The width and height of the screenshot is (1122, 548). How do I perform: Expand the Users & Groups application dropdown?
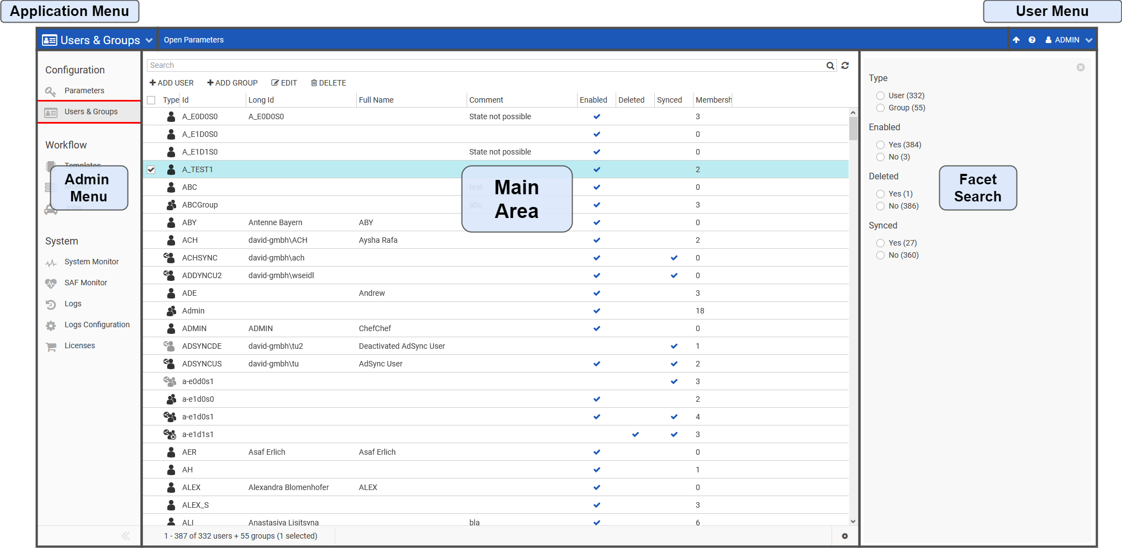click(x=149, y=41)
